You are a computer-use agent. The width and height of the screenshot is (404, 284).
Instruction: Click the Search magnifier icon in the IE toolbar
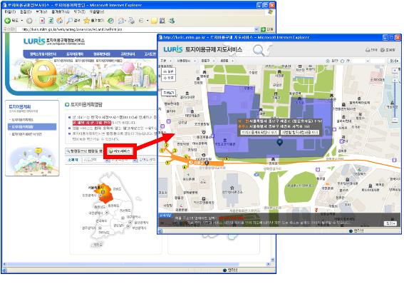(69, 21)
